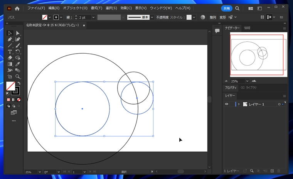Open the ファイル(F) menu
The image size is (293, 179).
36,8
